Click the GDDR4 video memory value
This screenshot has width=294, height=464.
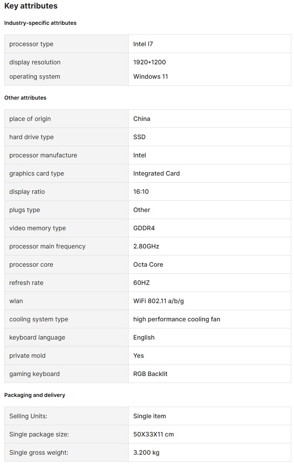(x=144, y=228)
